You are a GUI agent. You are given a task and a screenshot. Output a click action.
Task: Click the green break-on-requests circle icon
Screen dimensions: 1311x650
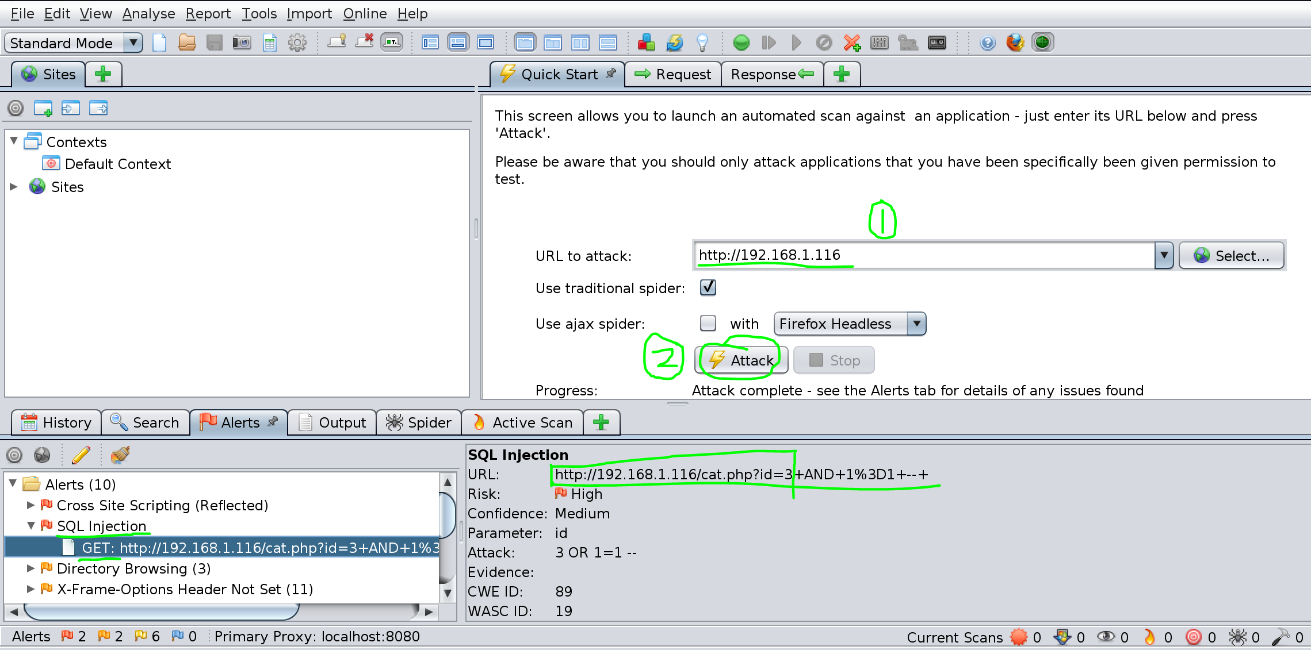pos(741,43)
